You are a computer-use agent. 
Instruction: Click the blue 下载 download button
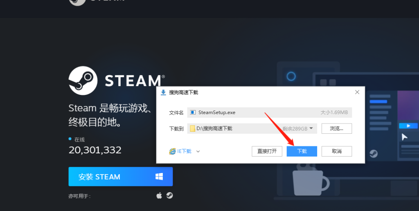302,151
